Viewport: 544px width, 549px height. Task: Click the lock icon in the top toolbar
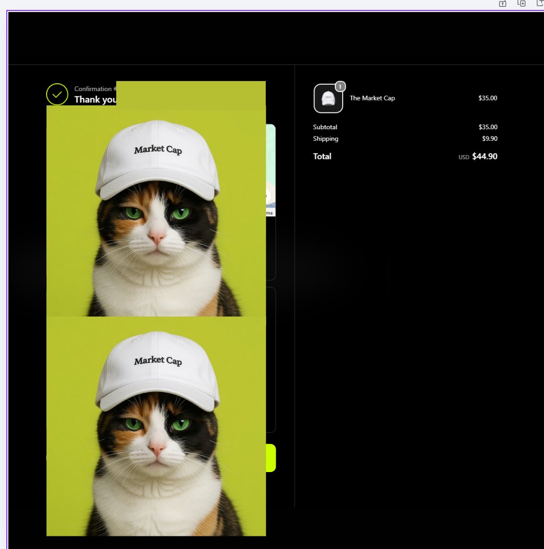tap(502, 4)
